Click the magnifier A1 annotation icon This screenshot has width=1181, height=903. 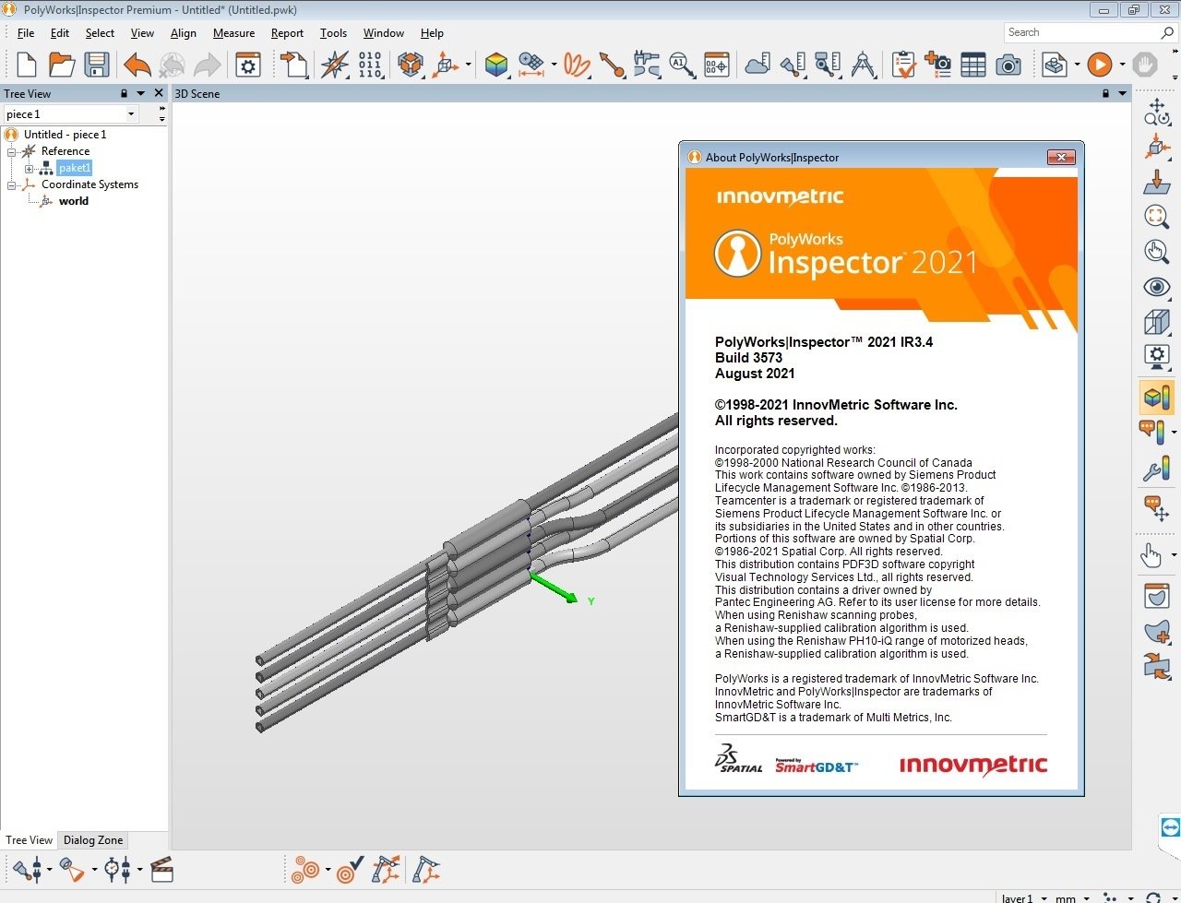click(x=682, y=65)
